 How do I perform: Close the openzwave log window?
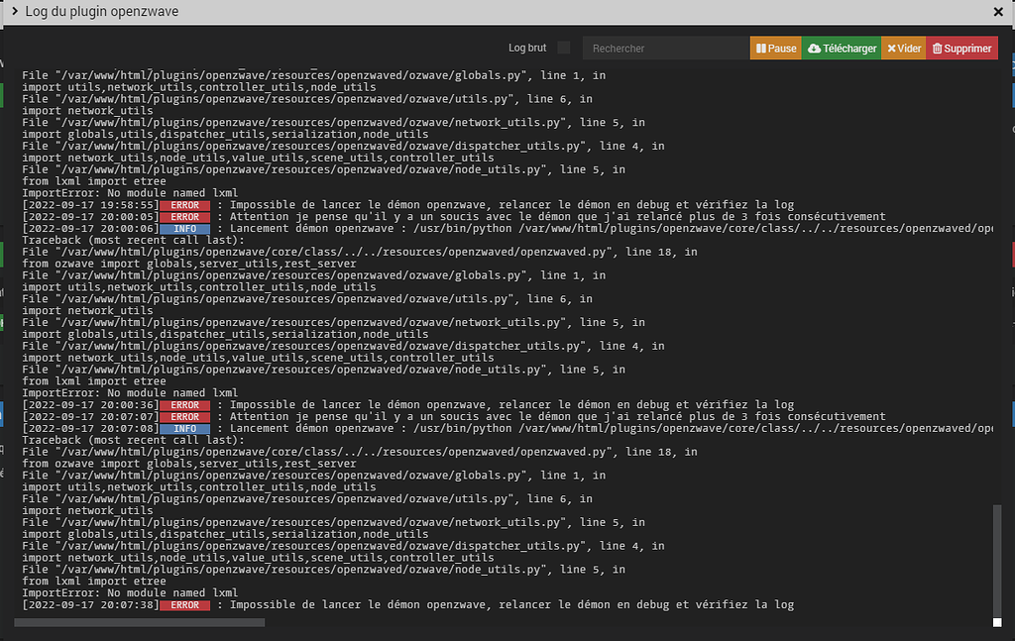[998, 11]
